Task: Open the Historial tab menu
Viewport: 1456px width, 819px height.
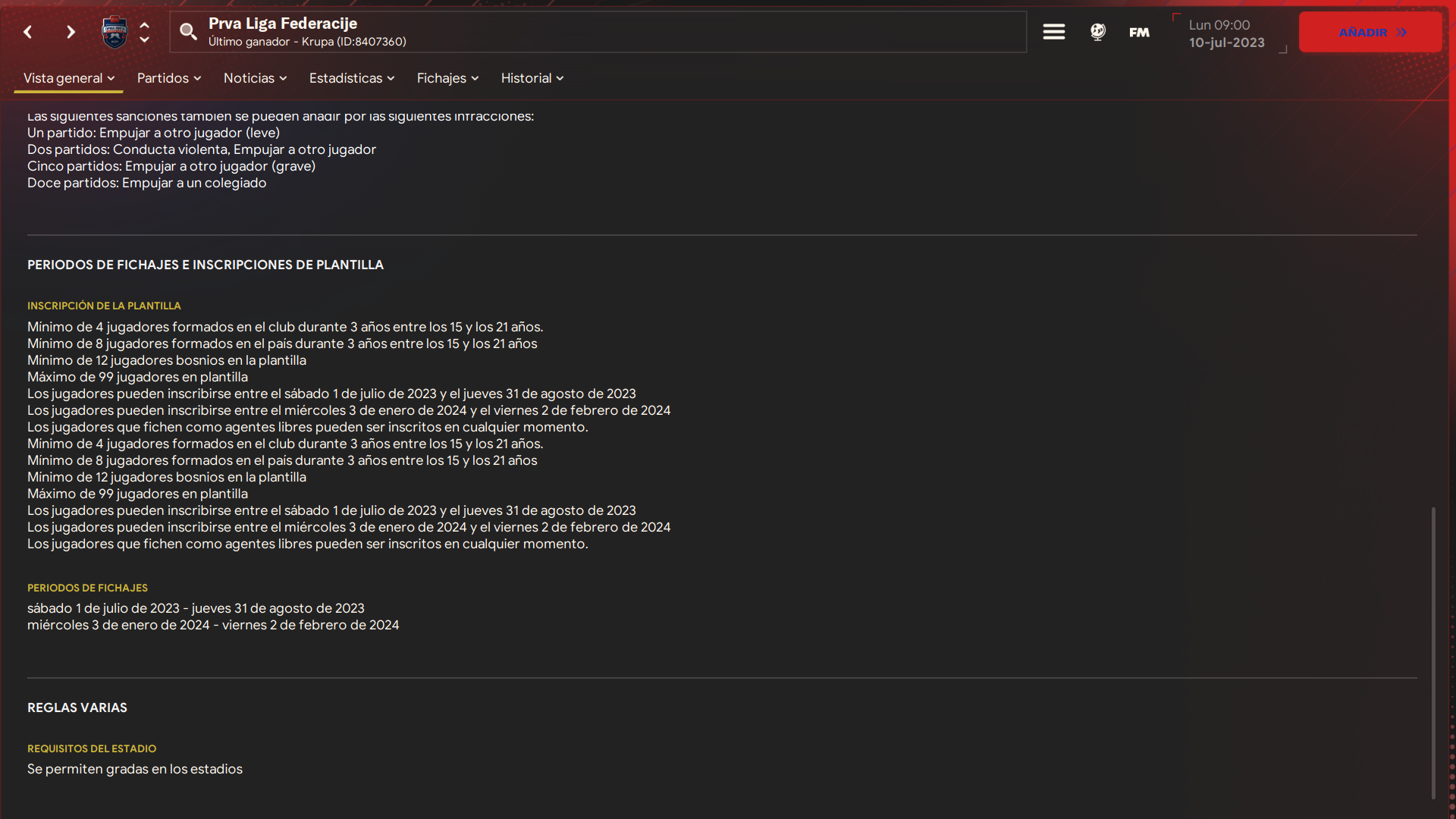Action: pyautogui.click(x=532, y=78)
